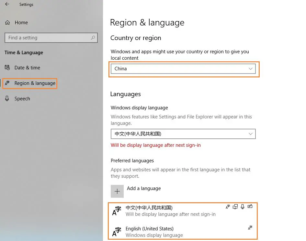This screenshot has height=241, width=306.
Task: Click the red sign-in notice text
Action: click(x=155, y=145)
